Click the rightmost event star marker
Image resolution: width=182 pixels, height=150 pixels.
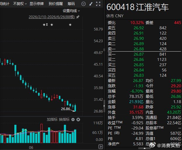pos(70,25)
